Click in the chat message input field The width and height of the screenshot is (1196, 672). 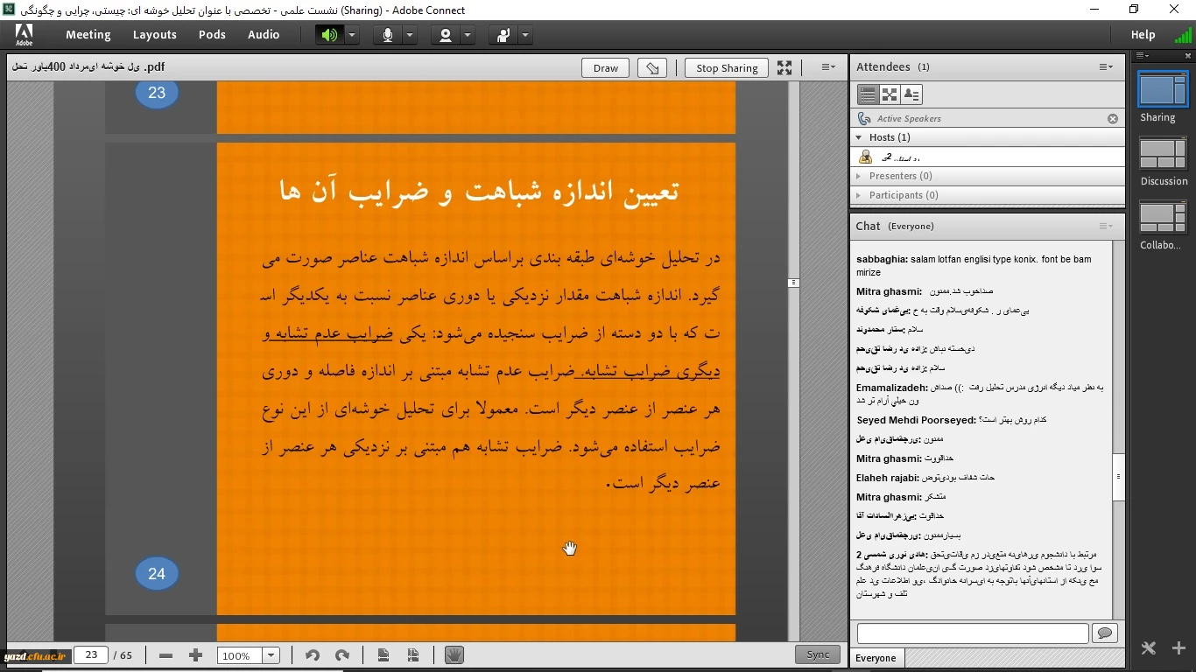coord(972,633)
